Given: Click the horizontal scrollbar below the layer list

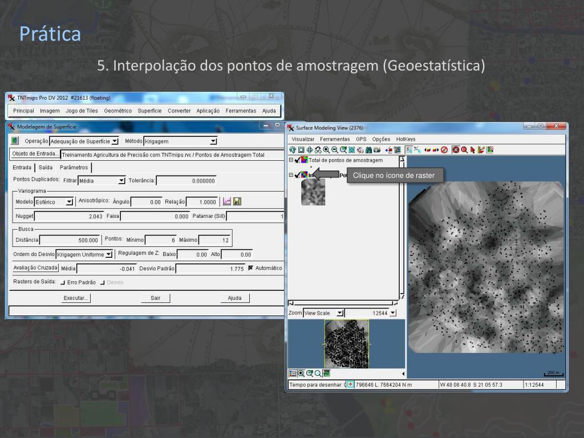Looking at the screenshot, I should [342, 303].
